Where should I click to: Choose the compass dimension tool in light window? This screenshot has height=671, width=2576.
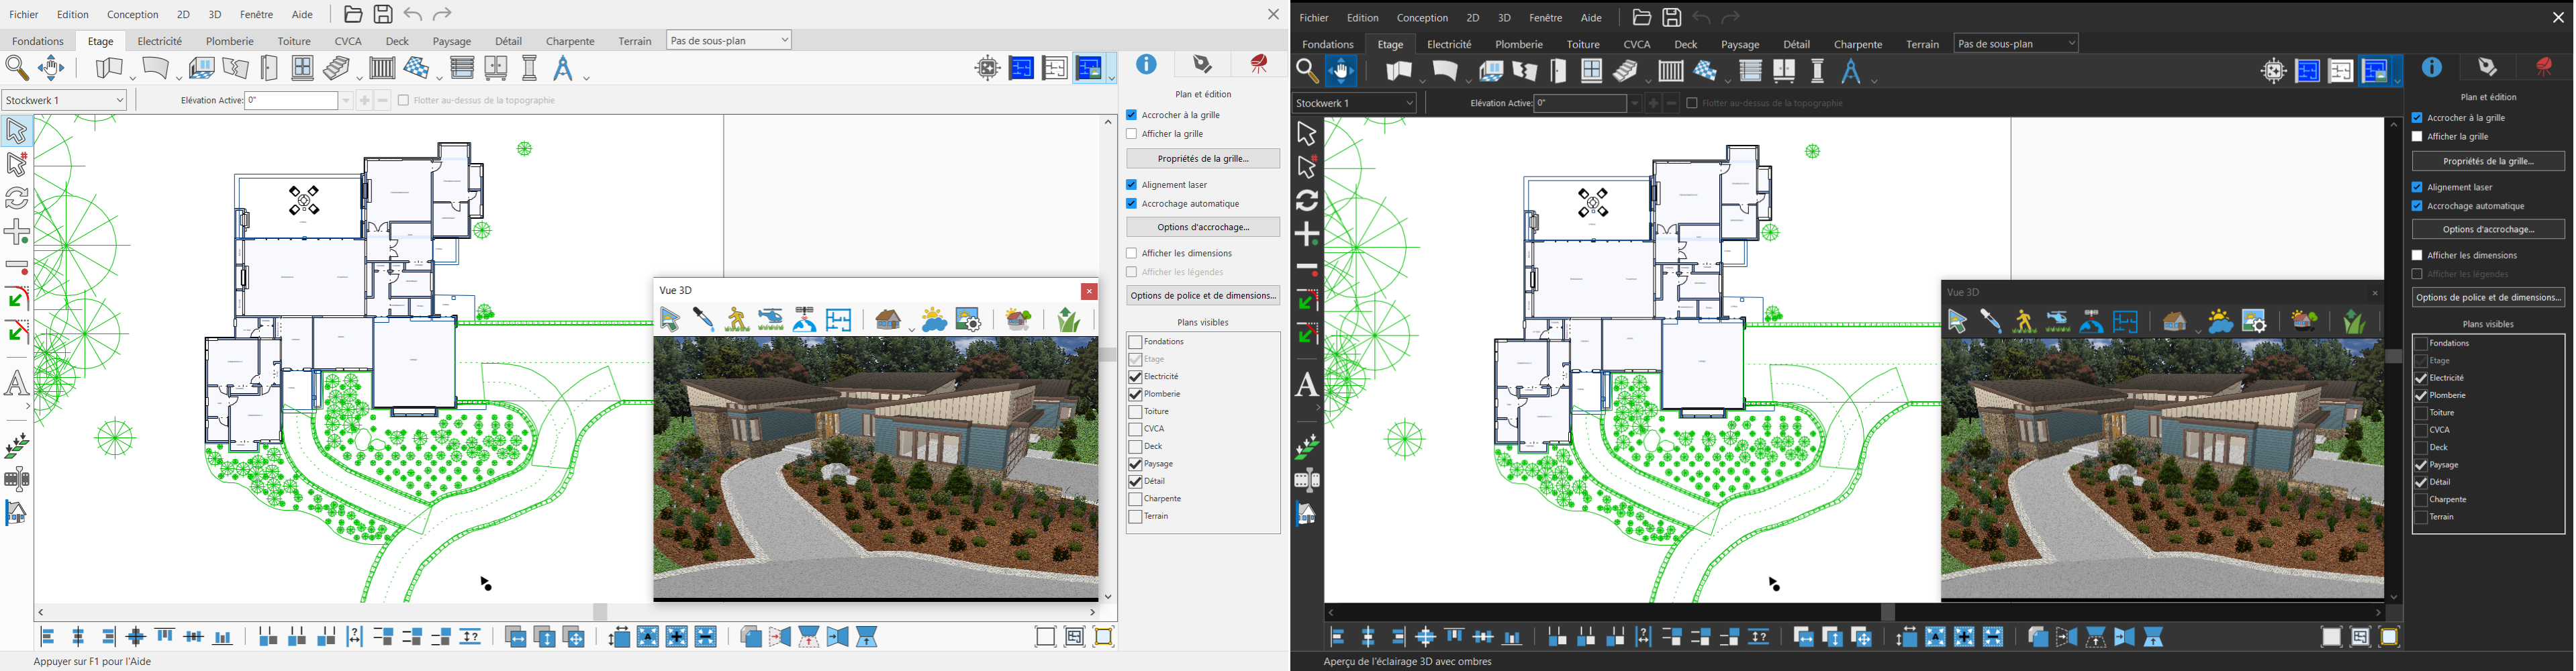pyautogui.click(x=564, y=69)
